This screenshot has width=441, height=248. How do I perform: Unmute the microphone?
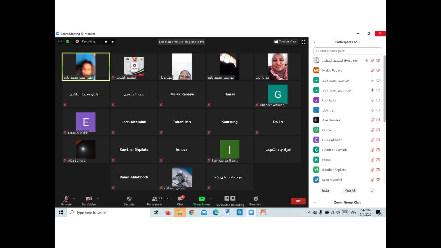tap(66, 199)
